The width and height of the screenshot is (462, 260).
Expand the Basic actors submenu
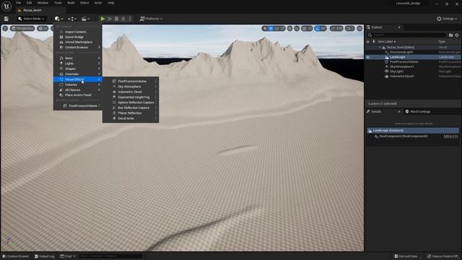78,58
